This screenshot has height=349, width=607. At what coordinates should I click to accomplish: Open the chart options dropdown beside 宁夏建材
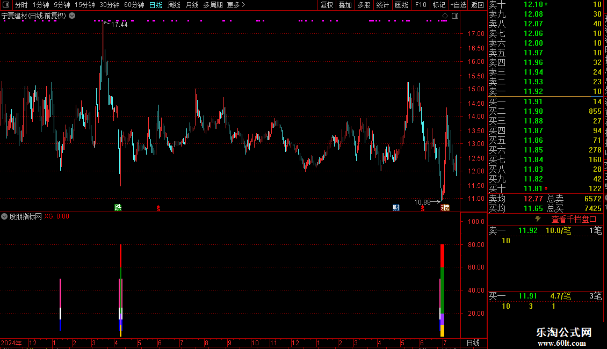point(72,16)
